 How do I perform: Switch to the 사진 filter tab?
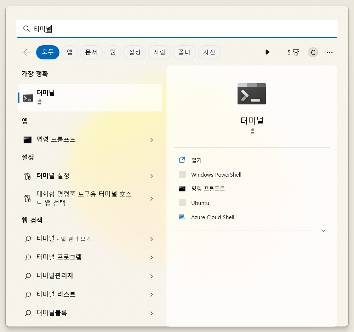209,52
